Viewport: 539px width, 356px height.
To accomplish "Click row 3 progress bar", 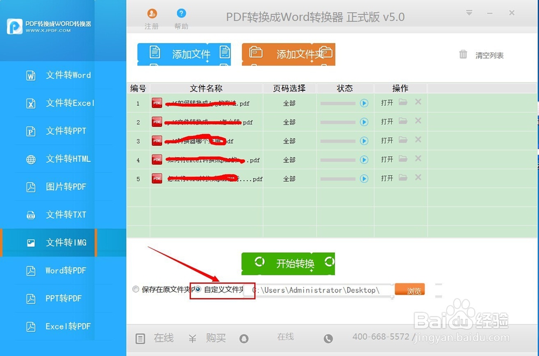I will [338, 141].
